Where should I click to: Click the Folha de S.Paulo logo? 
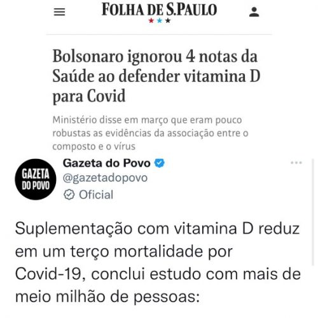pyautogui.click(x=159, y=10)
